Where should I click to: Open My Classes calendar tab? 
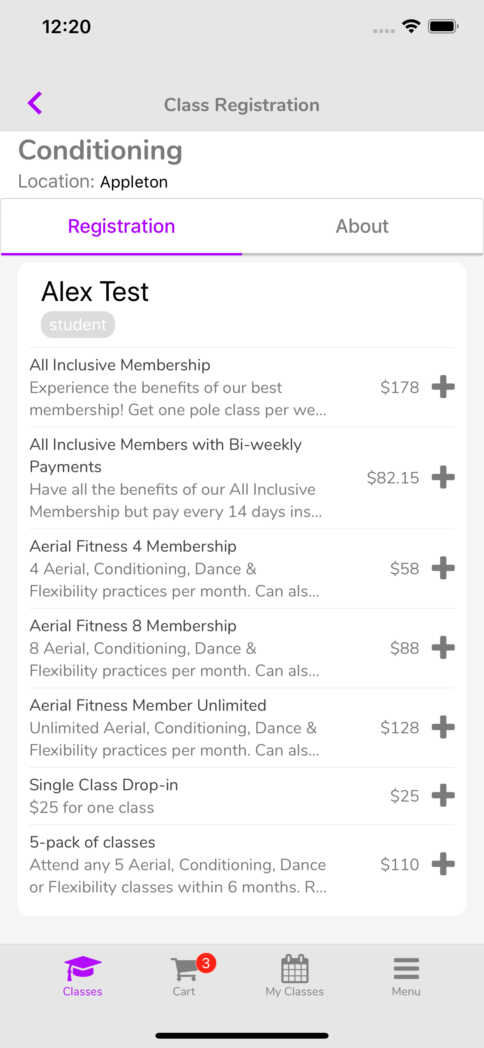(295, 975)
